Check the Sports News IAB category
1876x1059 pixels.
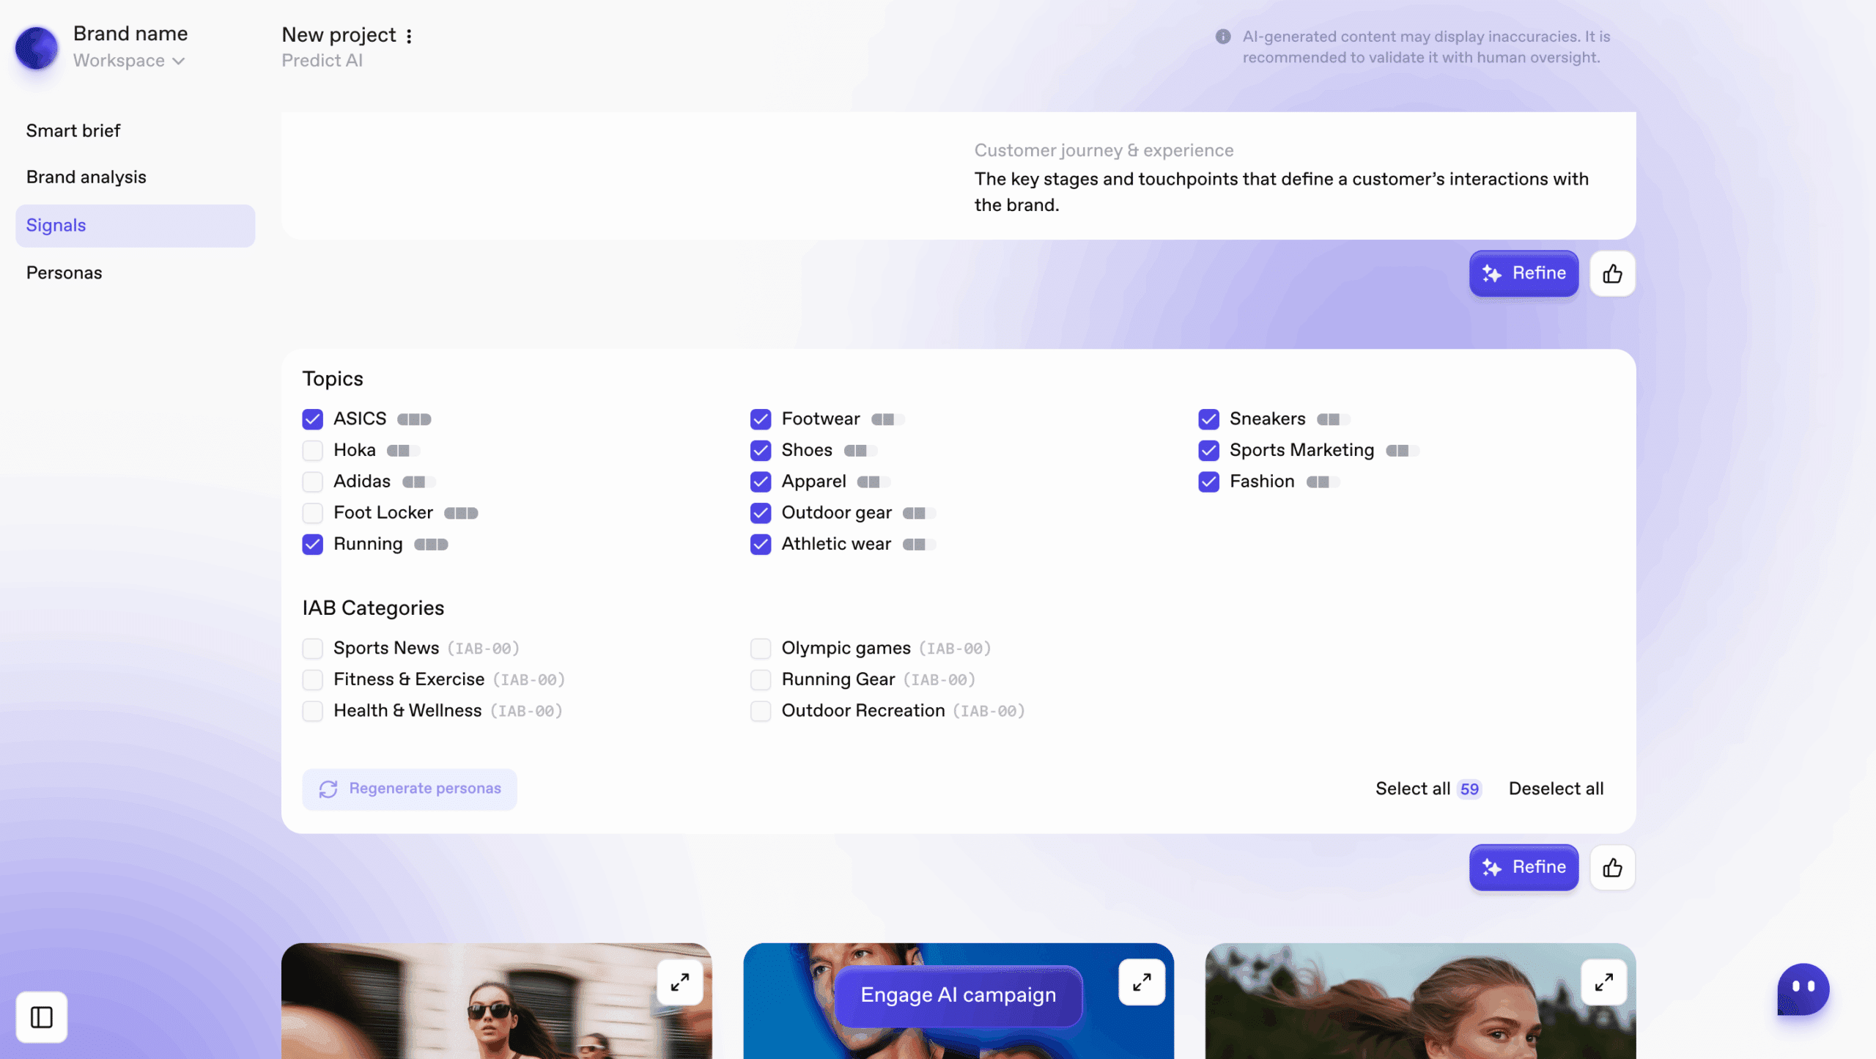(313, 649)
